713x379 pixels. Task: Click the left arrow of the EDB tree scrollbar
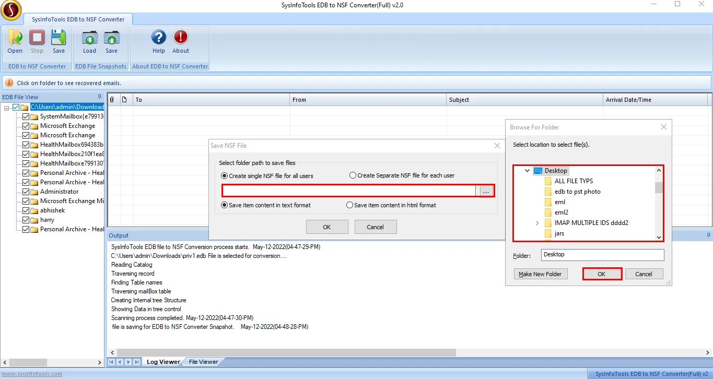click(x=4, y=362)
